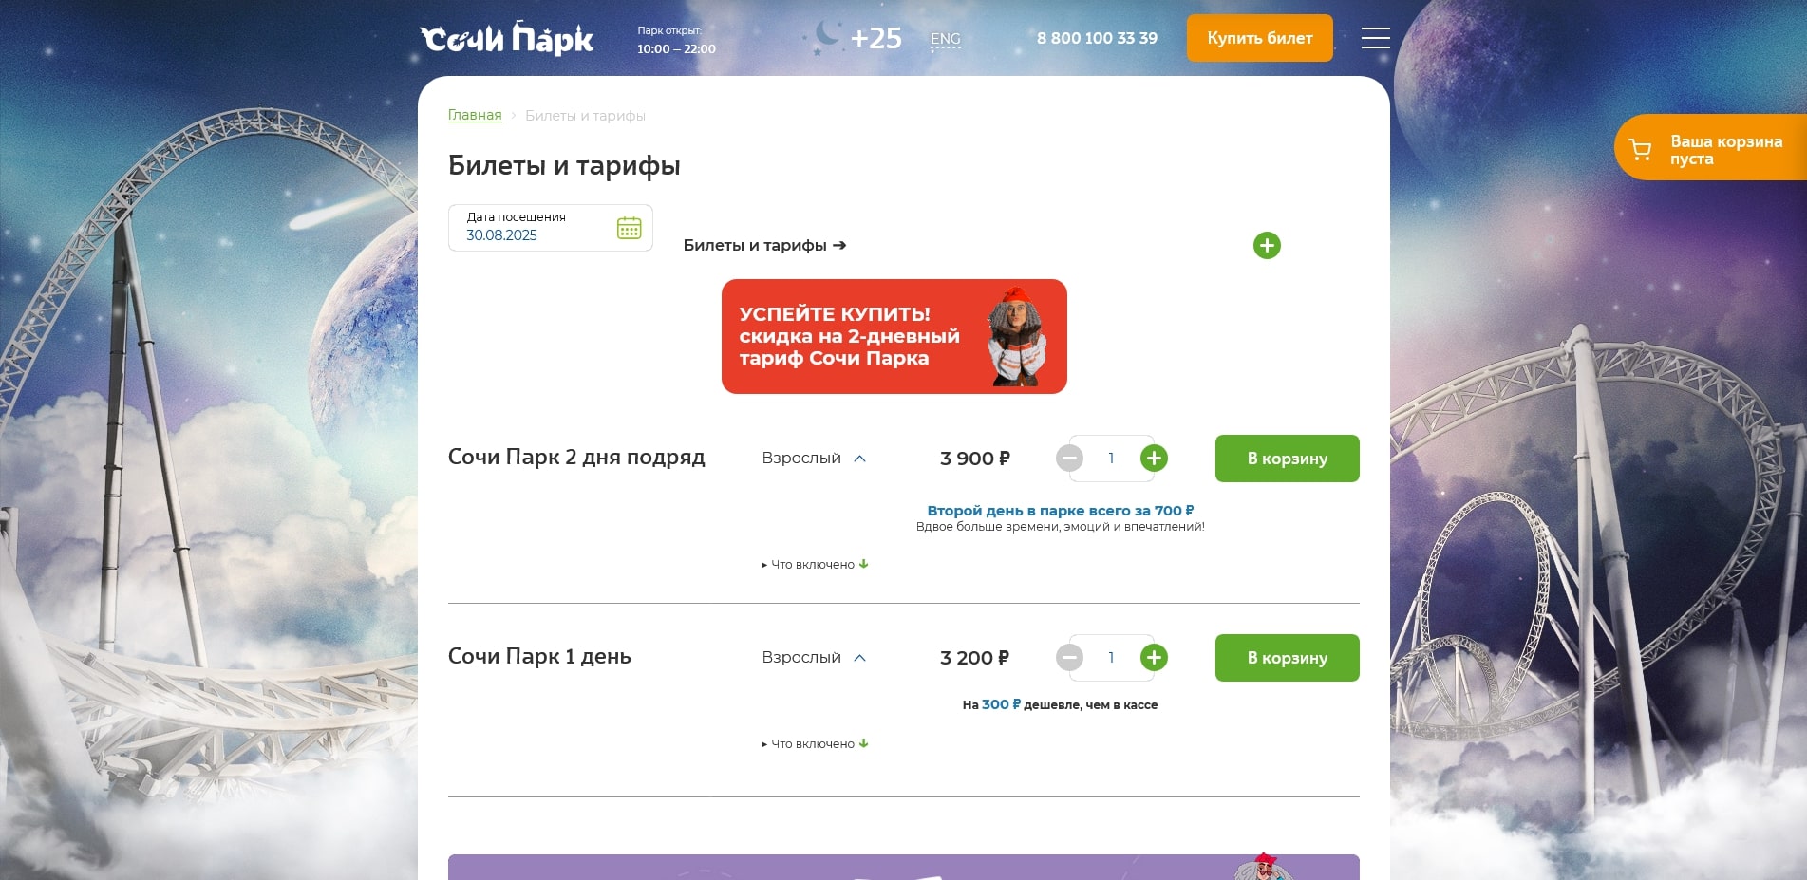The height and width of the screenshot is (880, 1807).
Task: Increase ticket quantity for Сочи Парк 2 дня
Action: tap(1155, 458)
